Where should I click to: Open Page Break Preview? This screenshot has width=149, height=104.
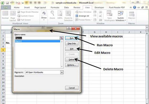click(28, 12)
